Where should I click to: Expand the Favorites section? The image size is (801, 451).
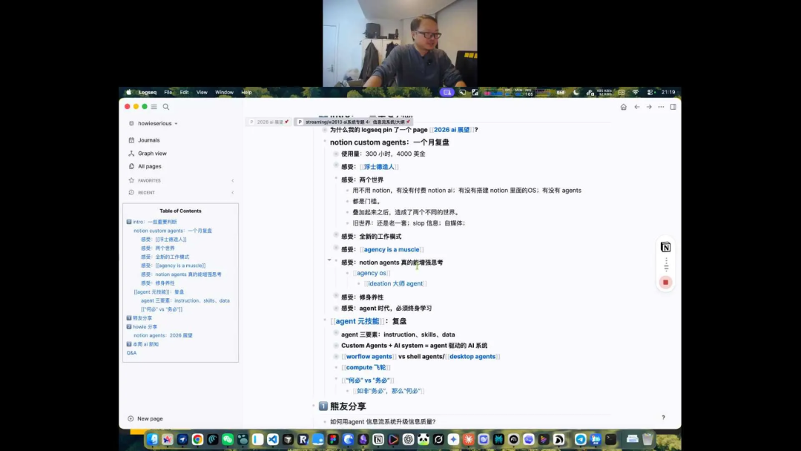coord(182,180)
